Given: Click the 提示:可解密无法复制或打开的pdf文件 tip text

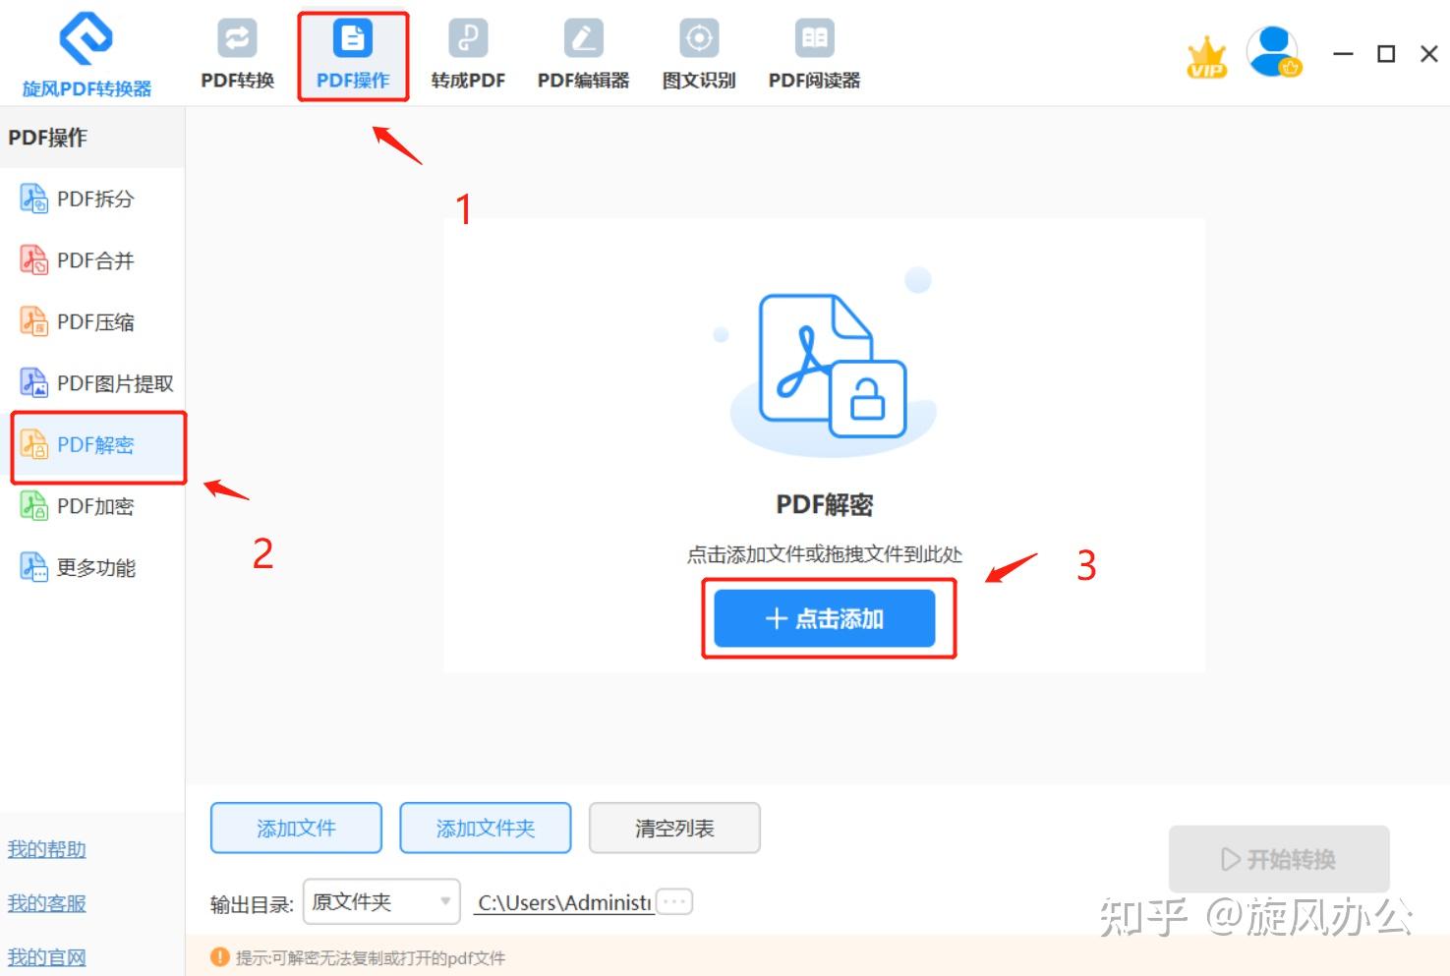Looking at the screenshot, I should point(371,958).
